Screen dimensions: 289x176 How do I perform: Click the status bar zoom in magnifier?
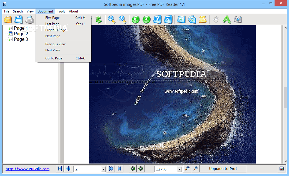tap(196, 169)
